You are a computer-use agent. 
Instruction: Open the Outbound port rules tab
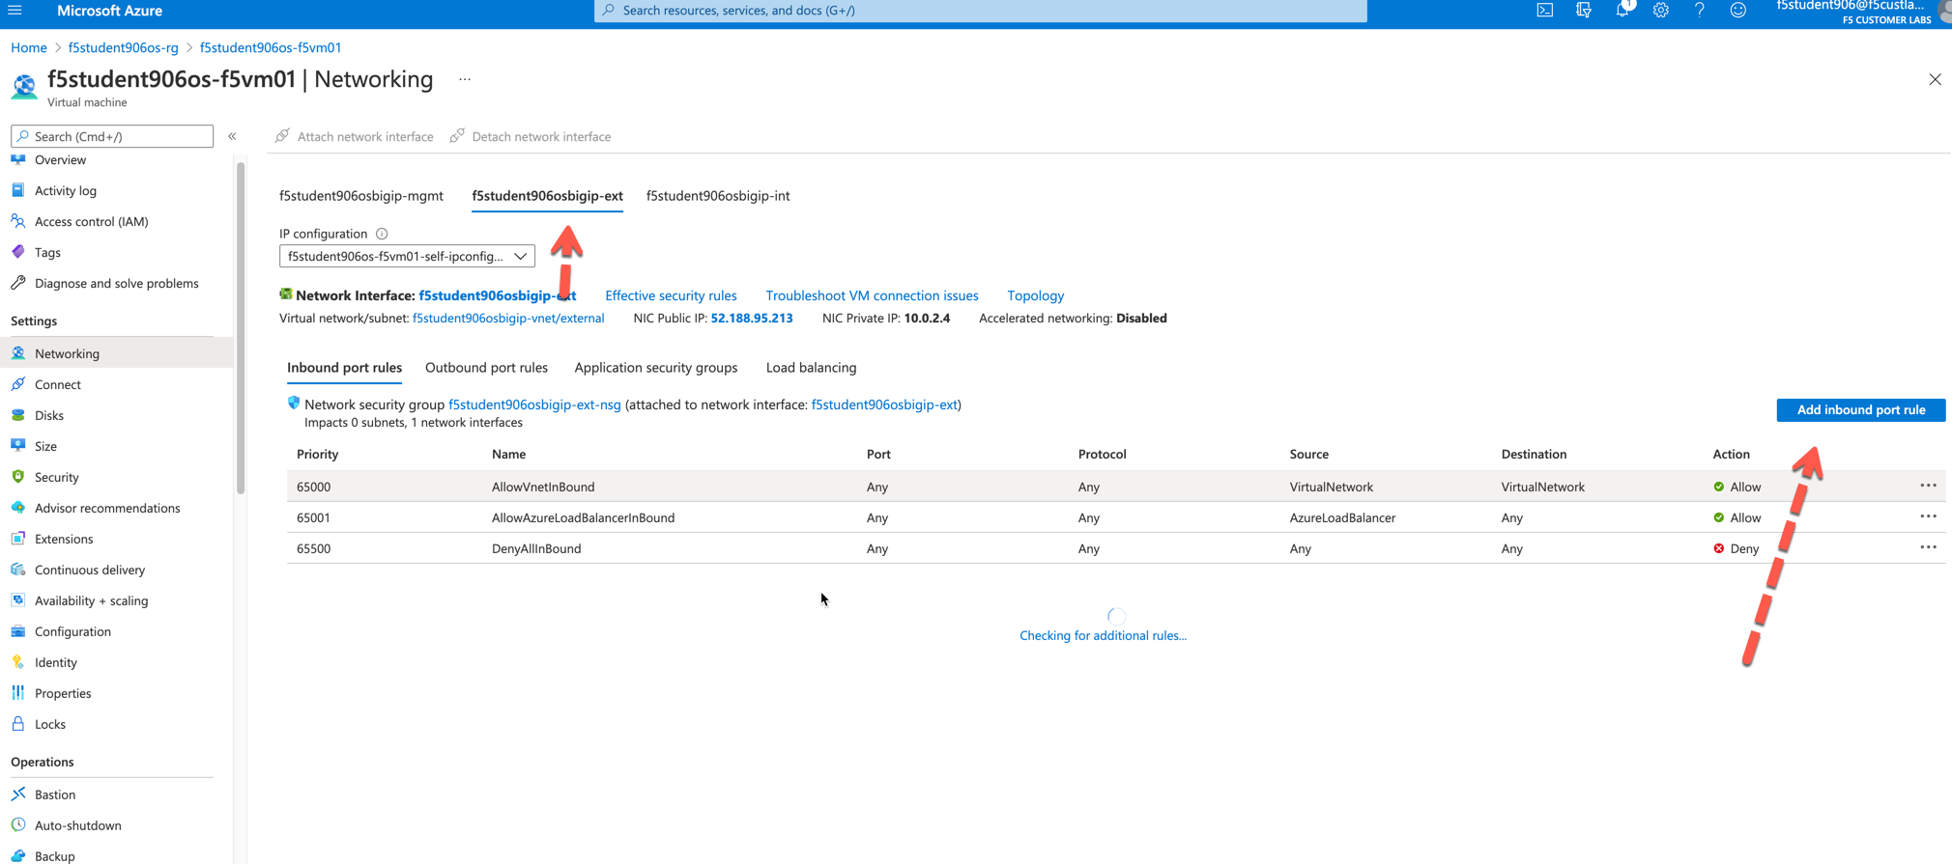[x=486, y=368]
